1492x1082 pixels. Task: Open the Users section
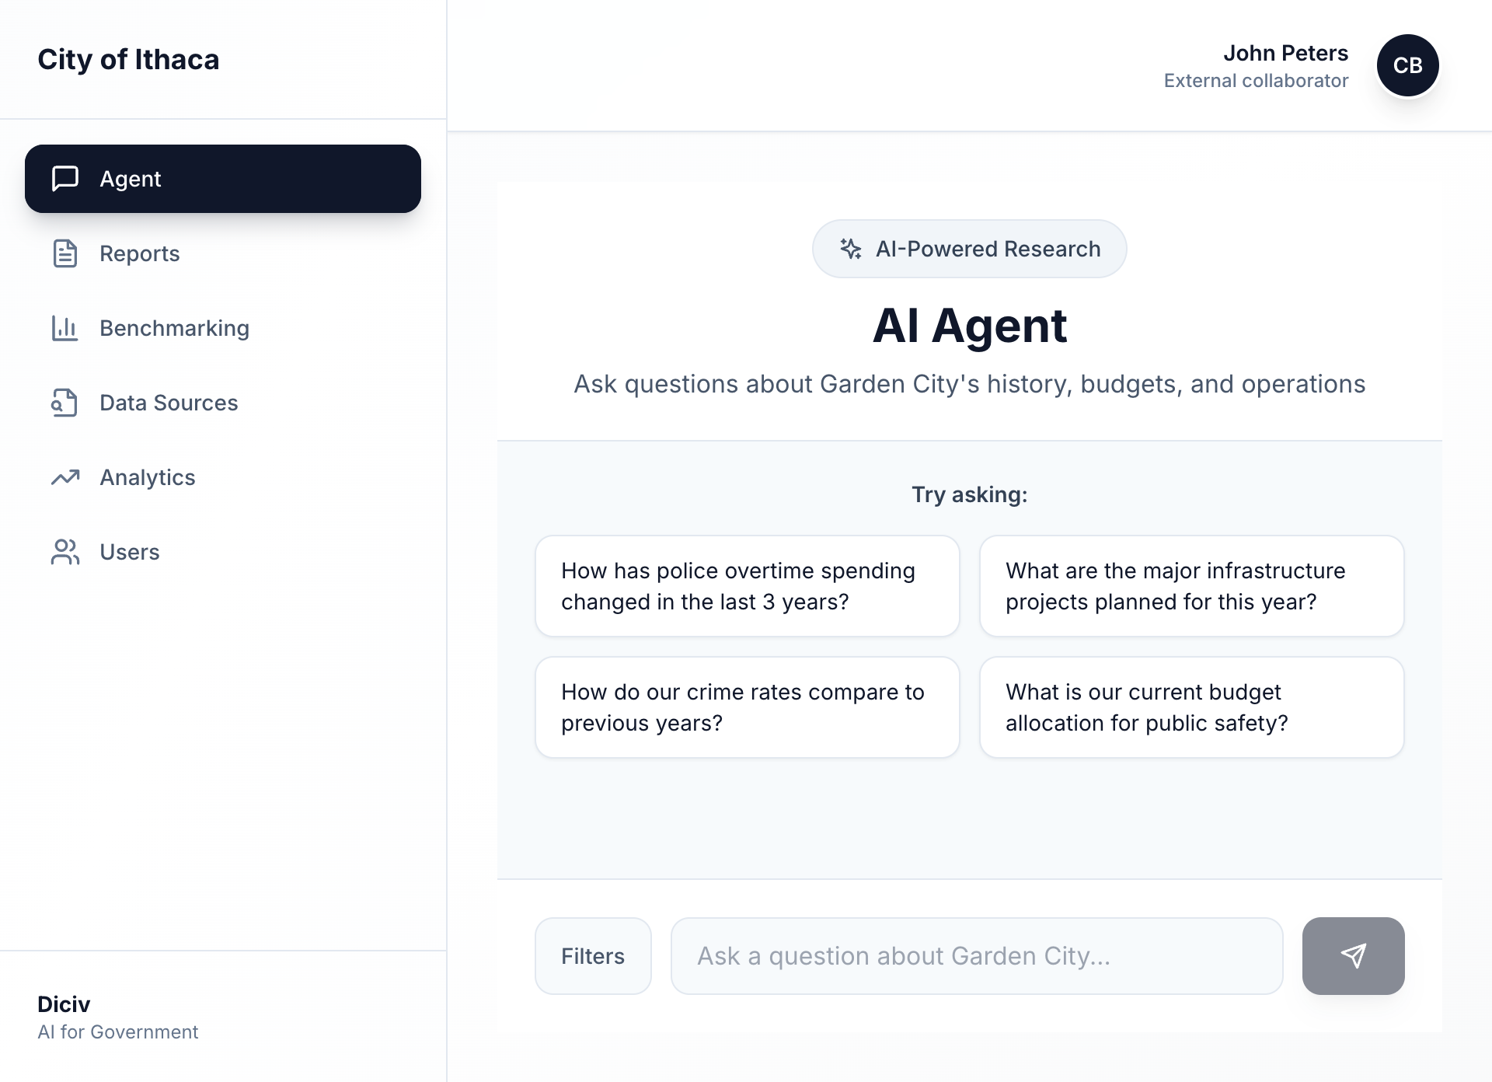[x=130, y=552]
